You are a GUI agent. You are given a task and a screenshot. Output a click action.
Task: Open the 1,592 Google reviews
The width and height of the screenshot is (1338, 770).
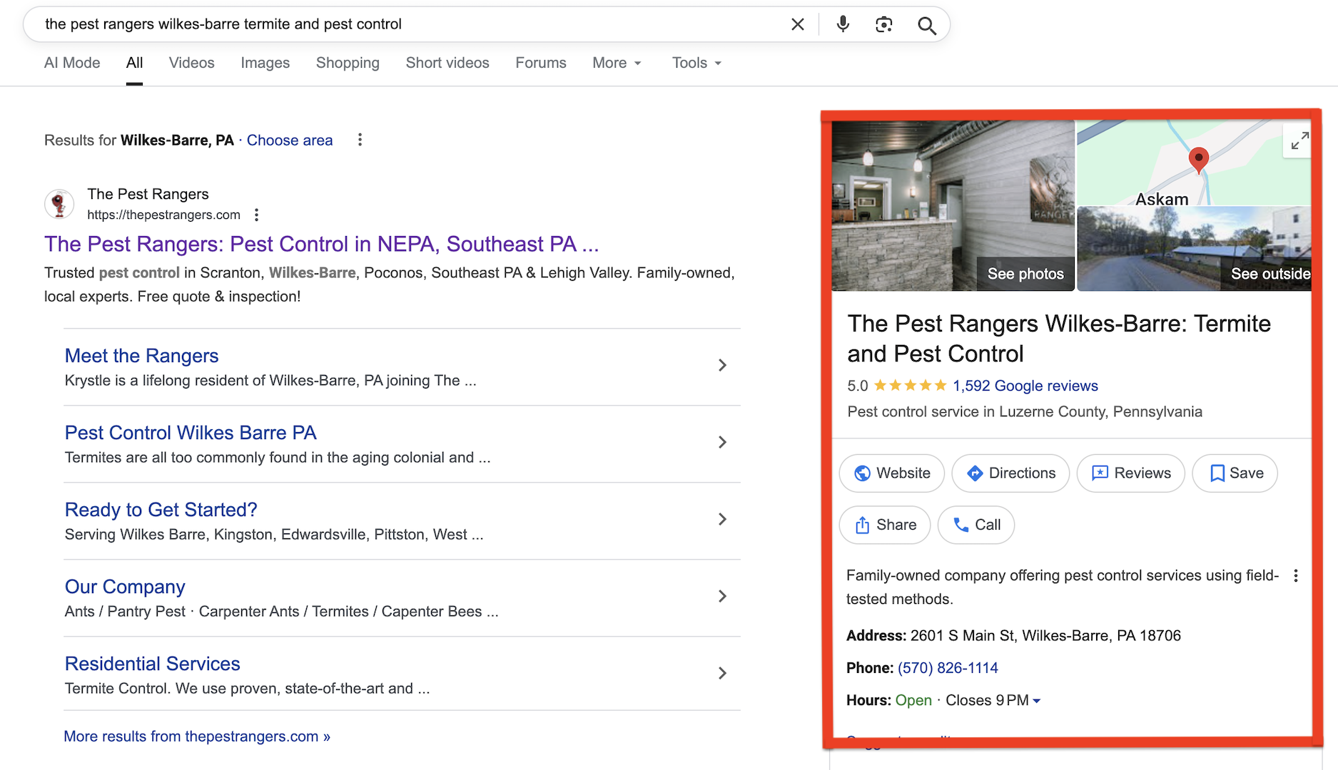pos(1025,386)
